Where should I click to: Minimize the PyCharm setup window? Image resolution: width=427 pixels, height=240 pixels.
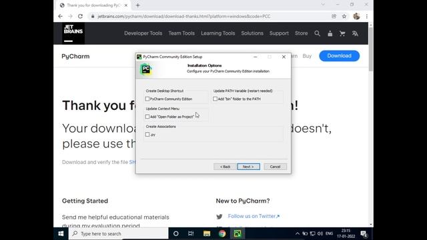click(x=255, y=57)
